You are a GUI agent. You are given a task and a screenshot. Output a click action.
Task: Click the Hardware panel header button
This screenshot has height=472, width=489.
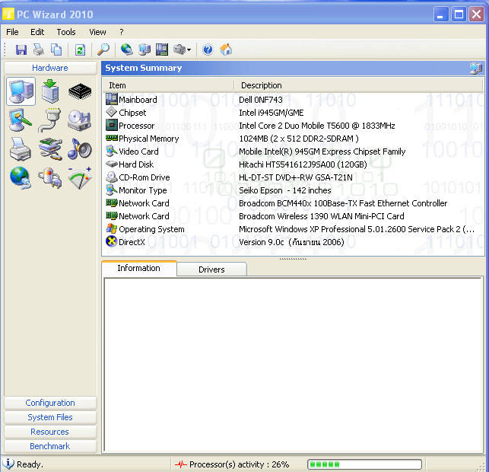(50, 68)
